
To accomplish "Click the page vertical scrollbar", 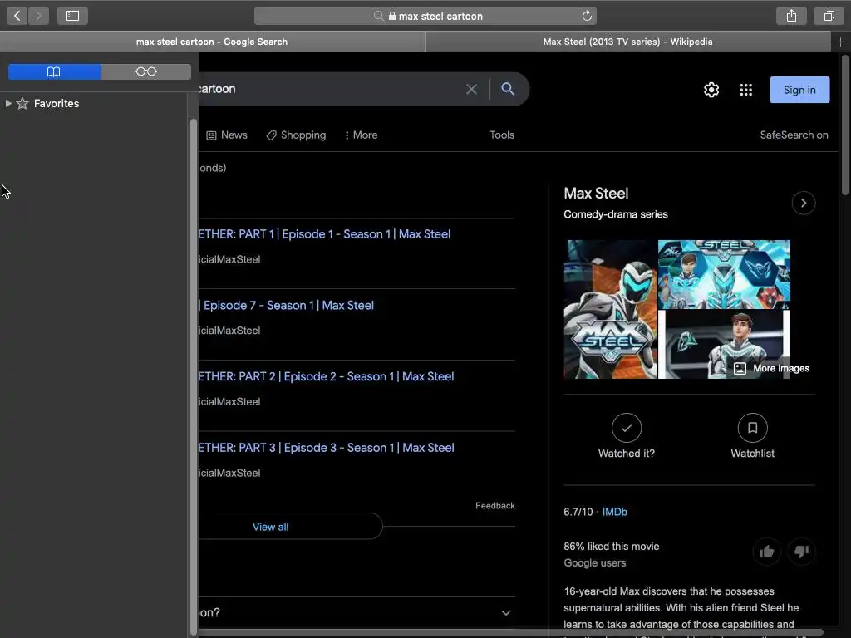I will click(844, 125).
